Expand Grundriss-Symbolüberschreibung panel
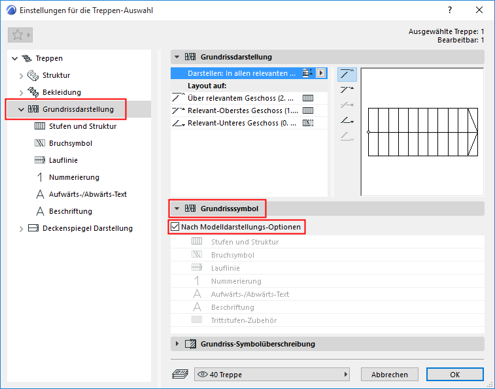Viewport: 495px width, 389px height. pyautogui.click(x=177, y=344)
